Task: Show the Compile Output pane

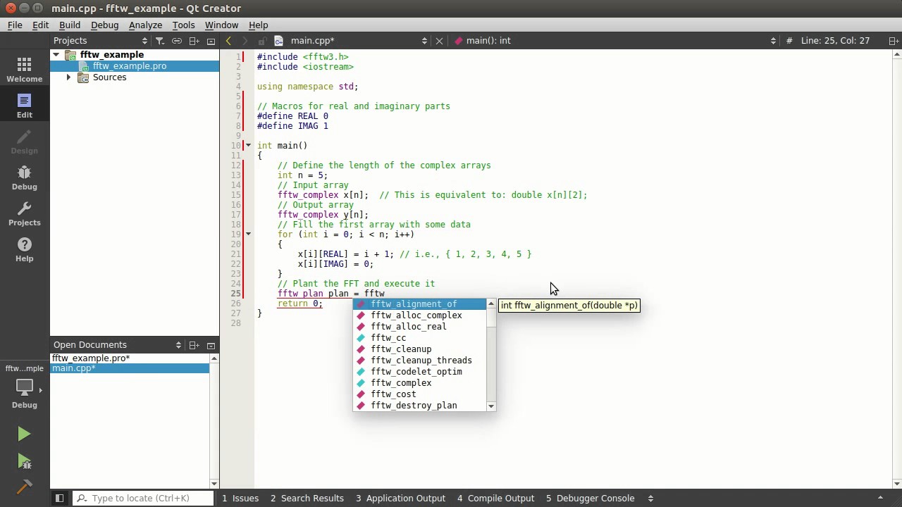Action: [495, 499]
